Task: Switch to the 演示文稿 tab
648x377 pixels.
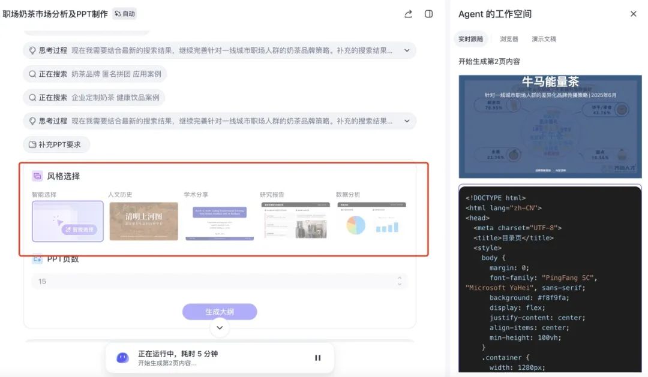Action: 544,39
